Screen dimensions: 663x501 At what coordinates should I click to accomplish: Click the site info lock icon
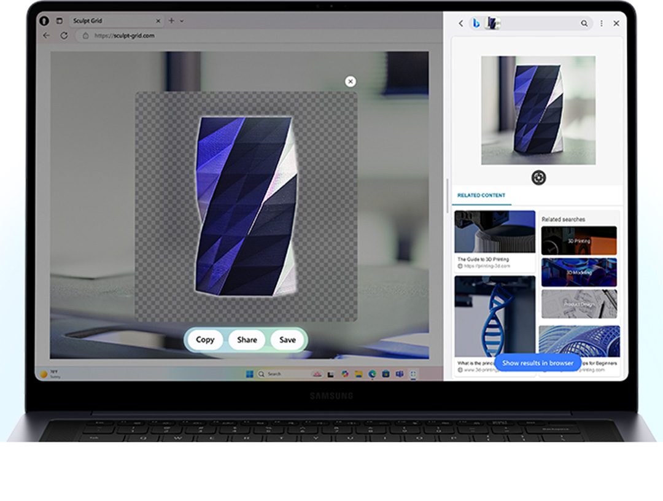click(85, 36)
